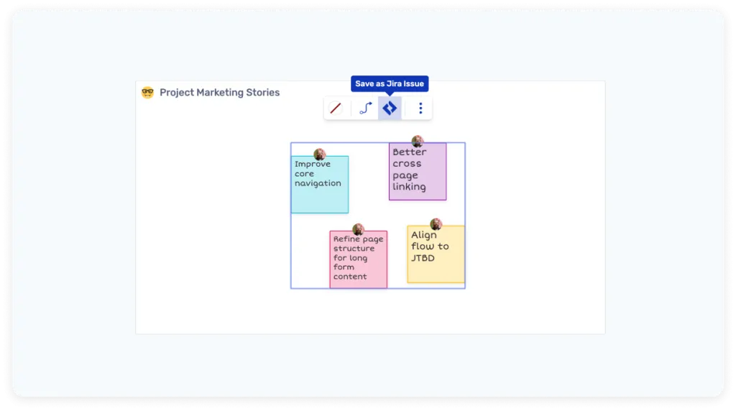
Task: Click avatar on pink 'Refine page' note
Action: pos(358,229)
